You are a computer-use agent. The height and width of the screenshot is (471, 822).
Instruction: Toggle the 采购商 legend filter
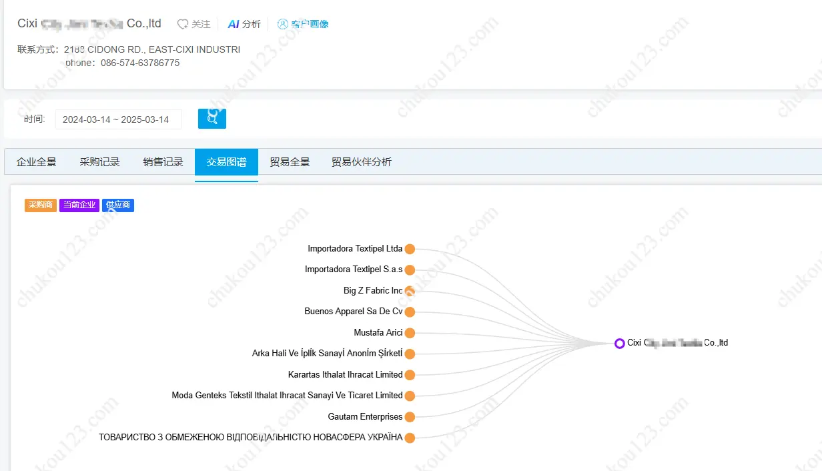pyautogui.click(x=41, y=205)
